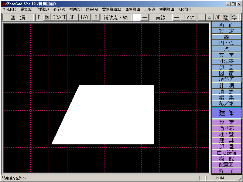The height and width of the screenshot is (182, 243).
Task: Click the 柱・壁 column/wall button
Action: tap(226, 134)
